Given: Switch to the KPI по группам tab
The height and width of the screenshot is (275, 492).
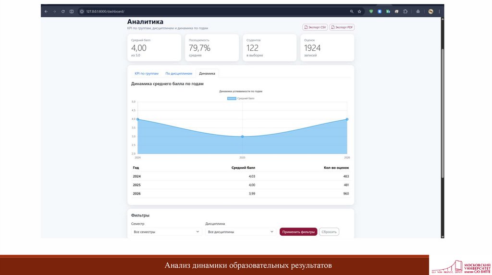Looking at the screenshot, I should click(x=147, y=73).
